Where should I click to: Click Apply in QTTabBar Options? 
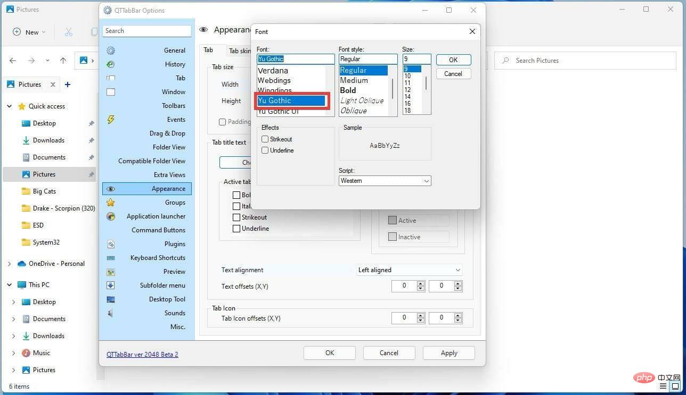[x=449, y=353]
